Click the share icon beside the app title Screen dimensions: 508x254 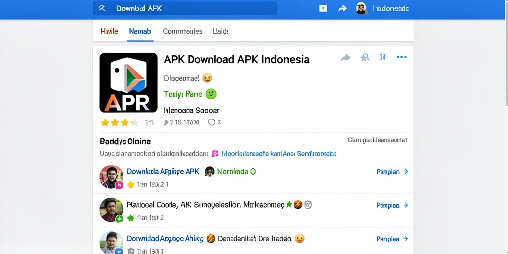tap(346, 58)
